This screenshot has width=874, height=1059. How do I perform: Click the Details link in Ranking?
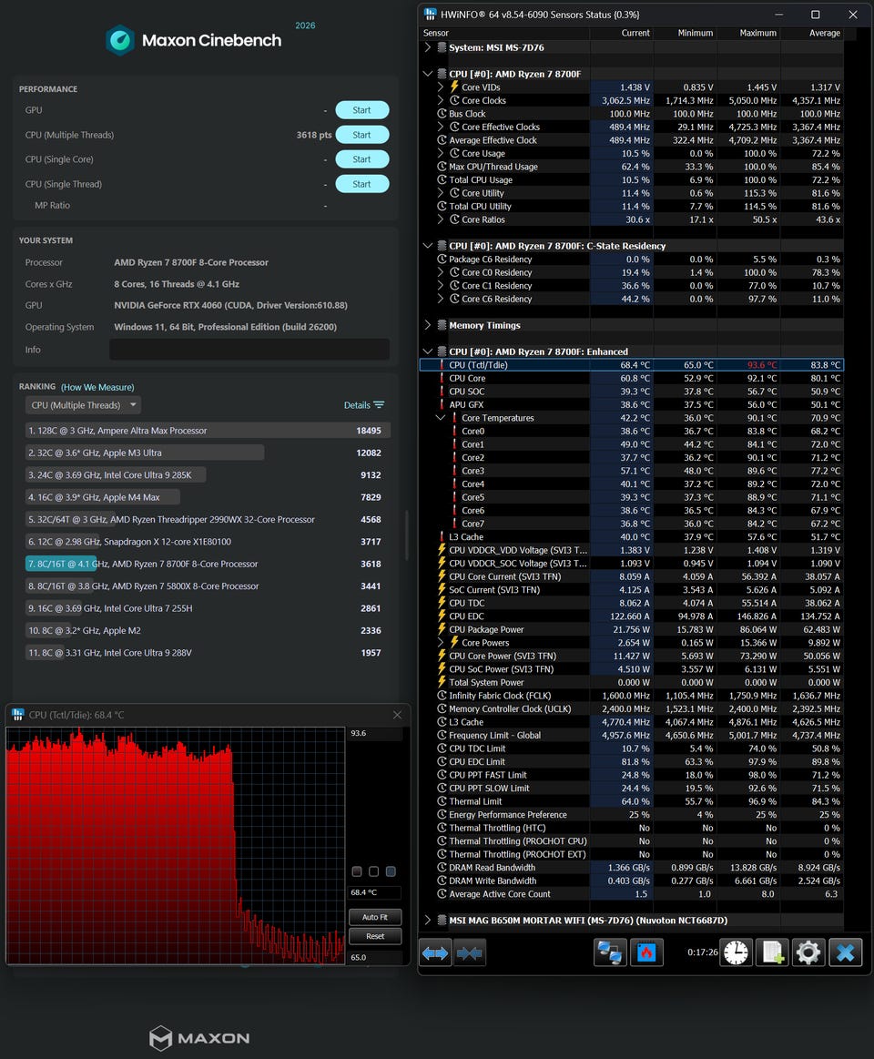pos(364,405)
